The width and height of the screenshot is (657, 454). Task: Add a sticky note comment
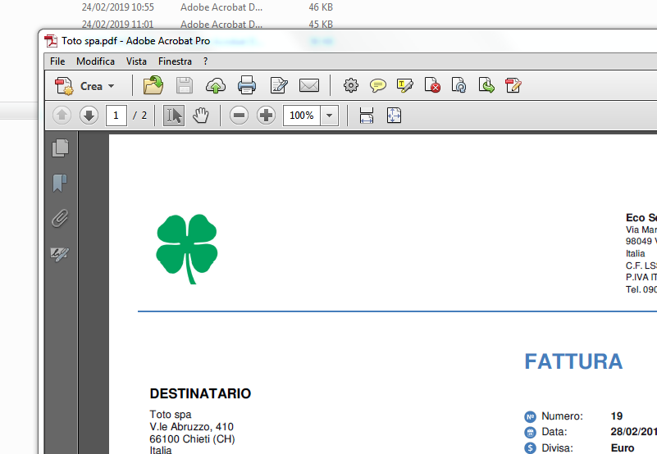pos(378,85)
